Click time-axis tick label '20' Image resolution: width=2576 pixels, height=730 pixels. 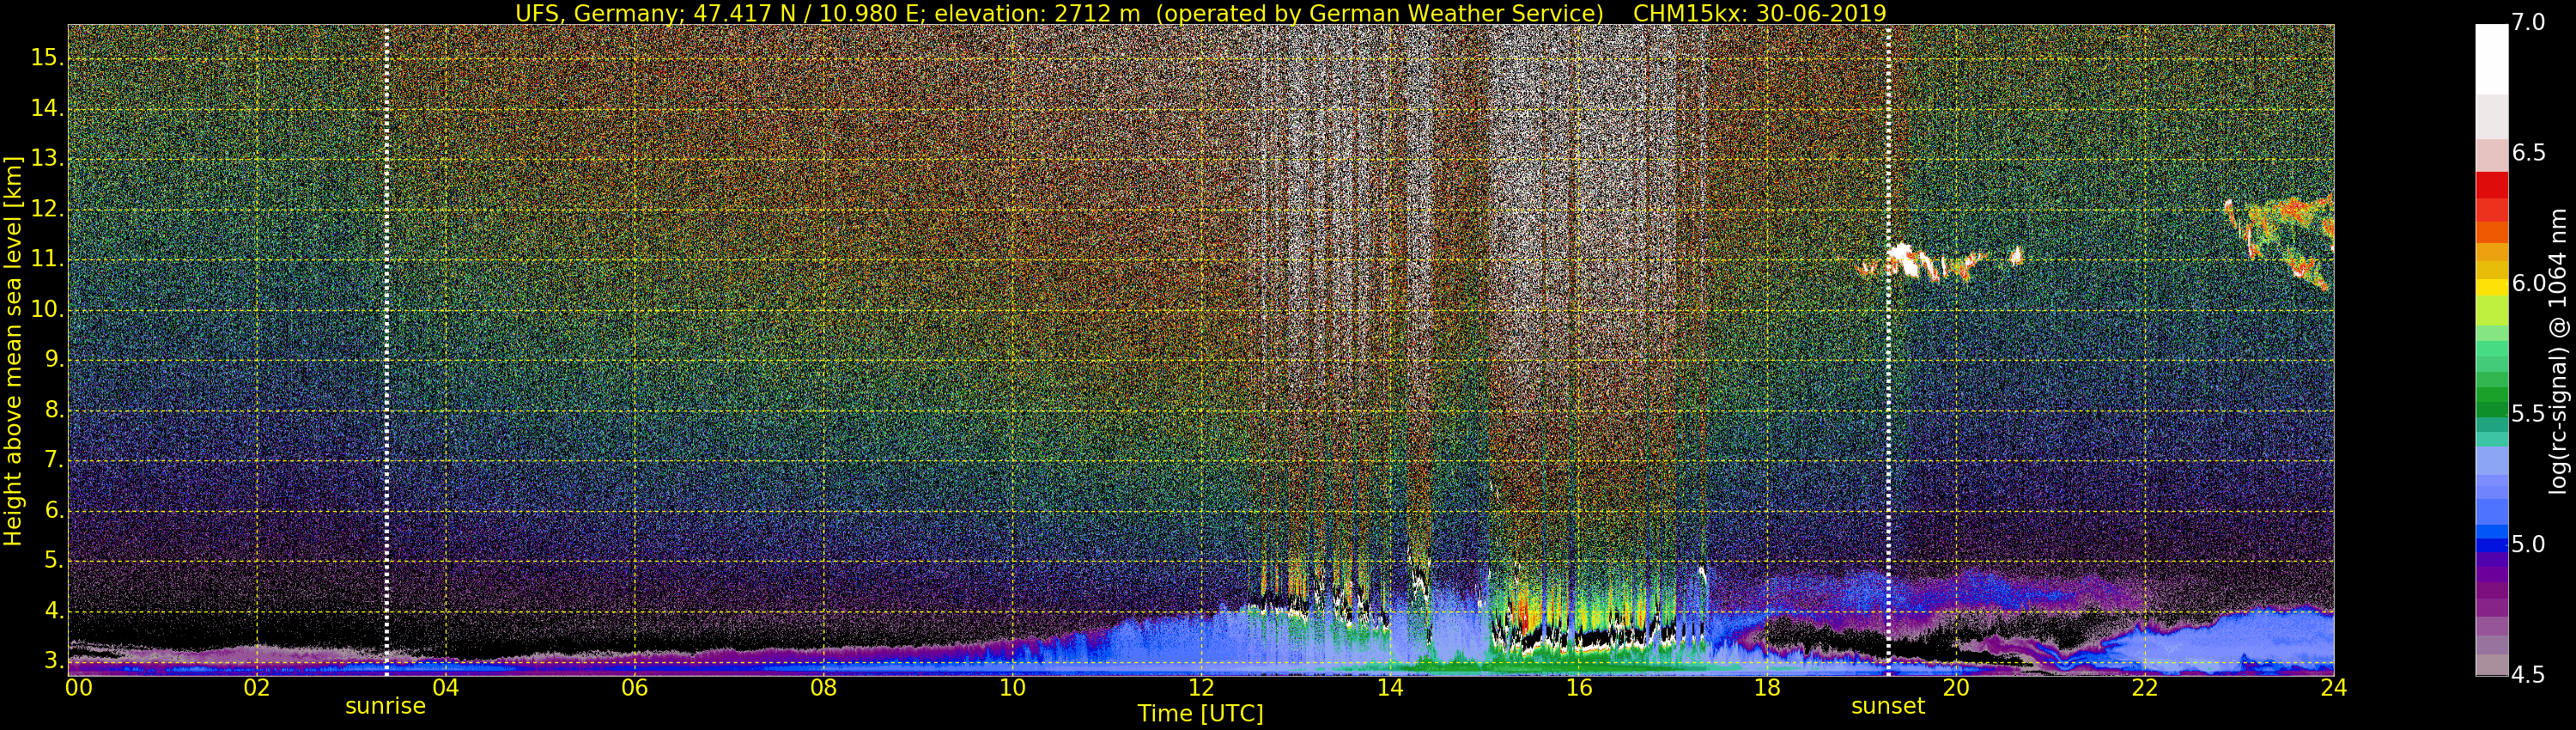click(1956, 687)
